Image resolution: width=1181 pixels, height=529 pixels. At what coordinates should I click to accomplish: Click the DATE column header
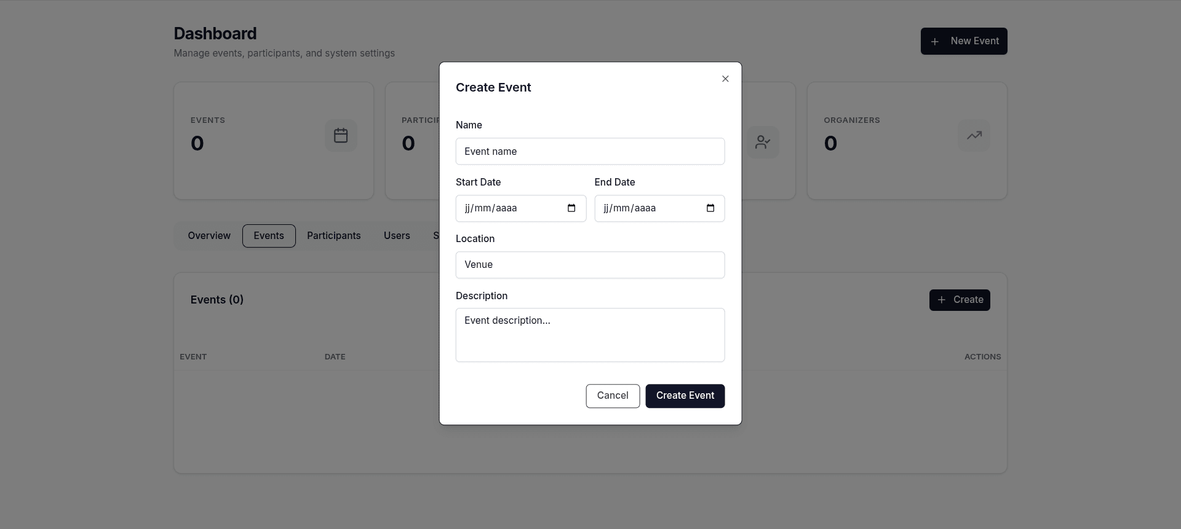point(335,357)
